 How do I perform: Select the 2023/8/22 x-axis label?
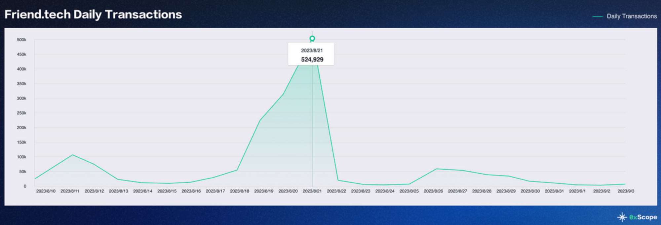336,191
